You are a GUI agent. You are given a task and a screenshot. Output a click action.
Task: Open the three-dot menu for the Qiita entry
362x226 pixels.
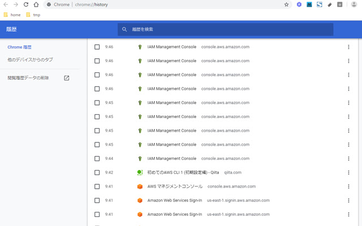[348, 172]
